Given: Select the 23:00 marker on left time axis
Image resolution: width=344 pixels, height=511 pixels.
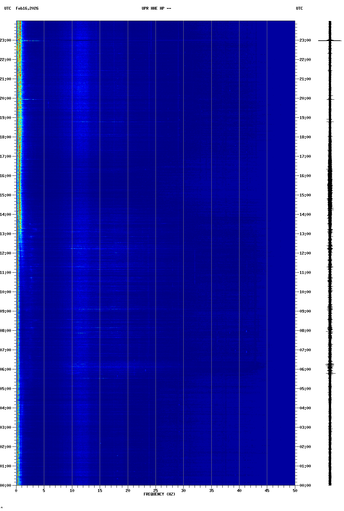Looking at the screenshot, I should (6, 40).
